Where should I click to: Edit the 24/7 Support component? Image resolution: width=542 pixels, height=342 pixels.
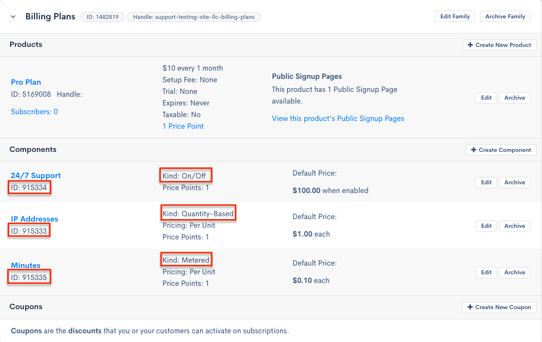pyautogui.click(x=486, y=182)
